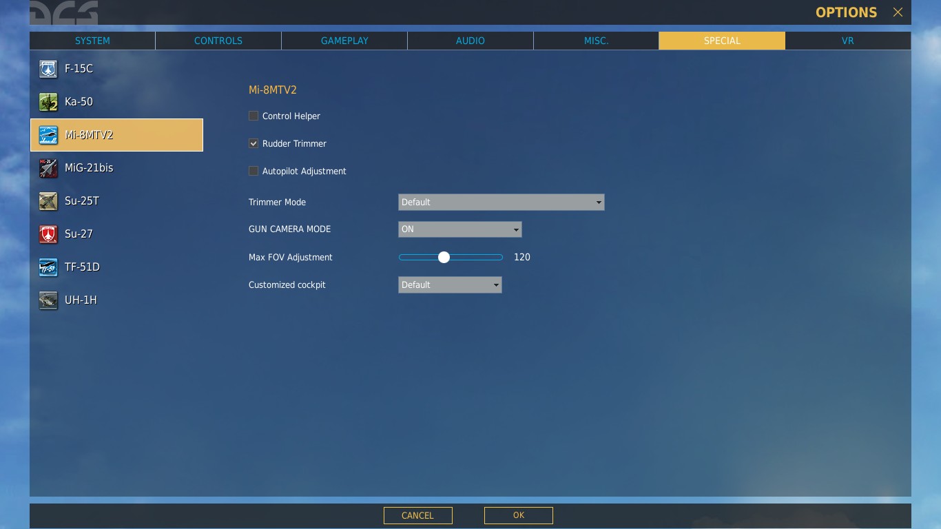Open the Customized cockpit dropdown
The height and width of the screenshot is (529, 941).
pos(450,284)
